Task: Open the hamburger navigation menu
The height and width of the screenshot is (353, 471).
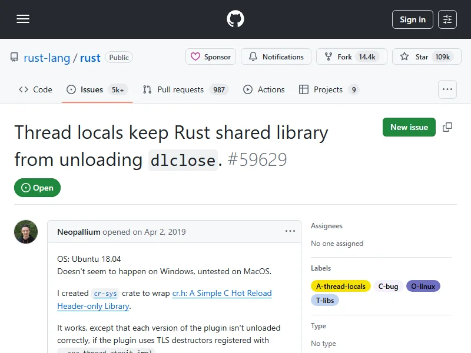Action: (23, 19)
